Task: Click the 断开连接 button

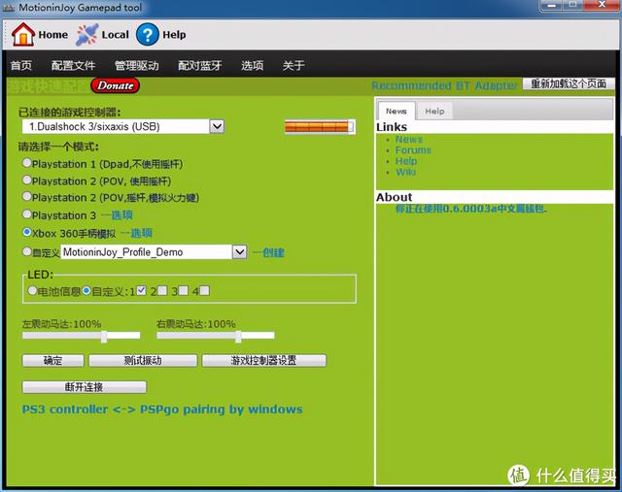Action: click(85, 387)
